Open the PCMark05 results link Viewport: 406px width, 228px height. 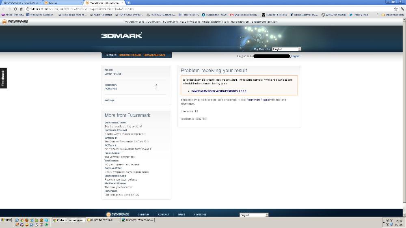pyautogui.click(x=111, y=89)
